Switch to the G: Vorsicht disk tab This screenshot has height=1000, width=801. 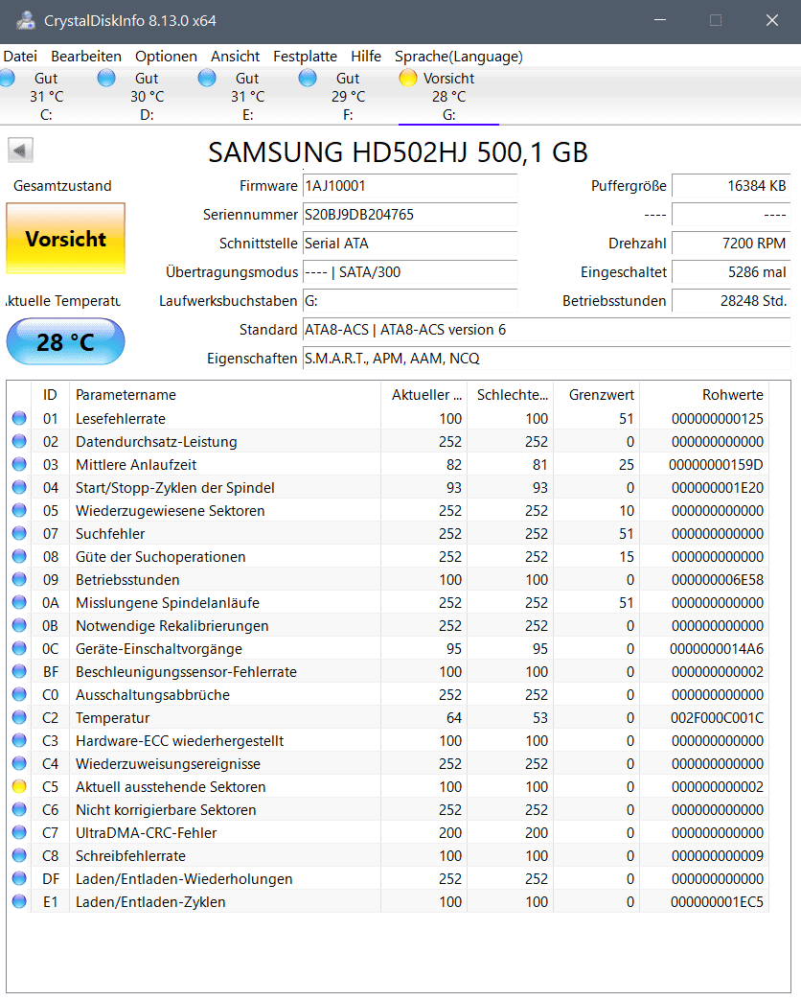pos(448,96)
